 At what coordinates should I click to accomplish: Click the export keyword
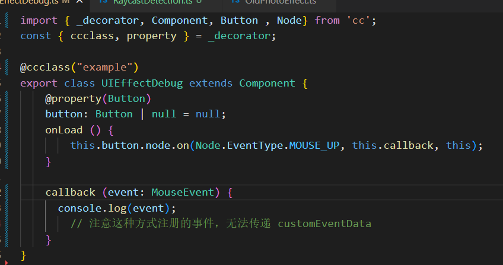pos(39,83)
